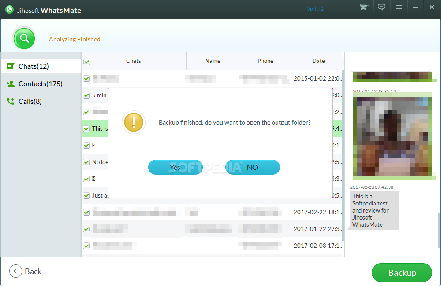Viewport: 441px width, 286px height.
Task: Open the pixelated photo in preview
Action: point(392,136)
